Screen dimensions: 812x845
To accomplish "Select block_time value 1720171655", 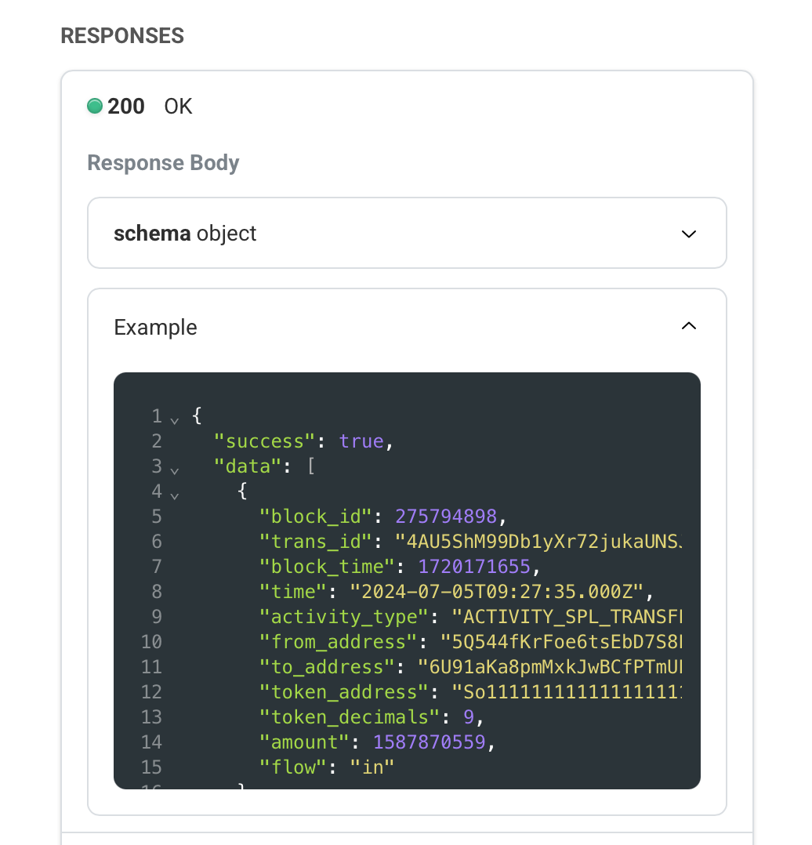I will tap(474, 567).
